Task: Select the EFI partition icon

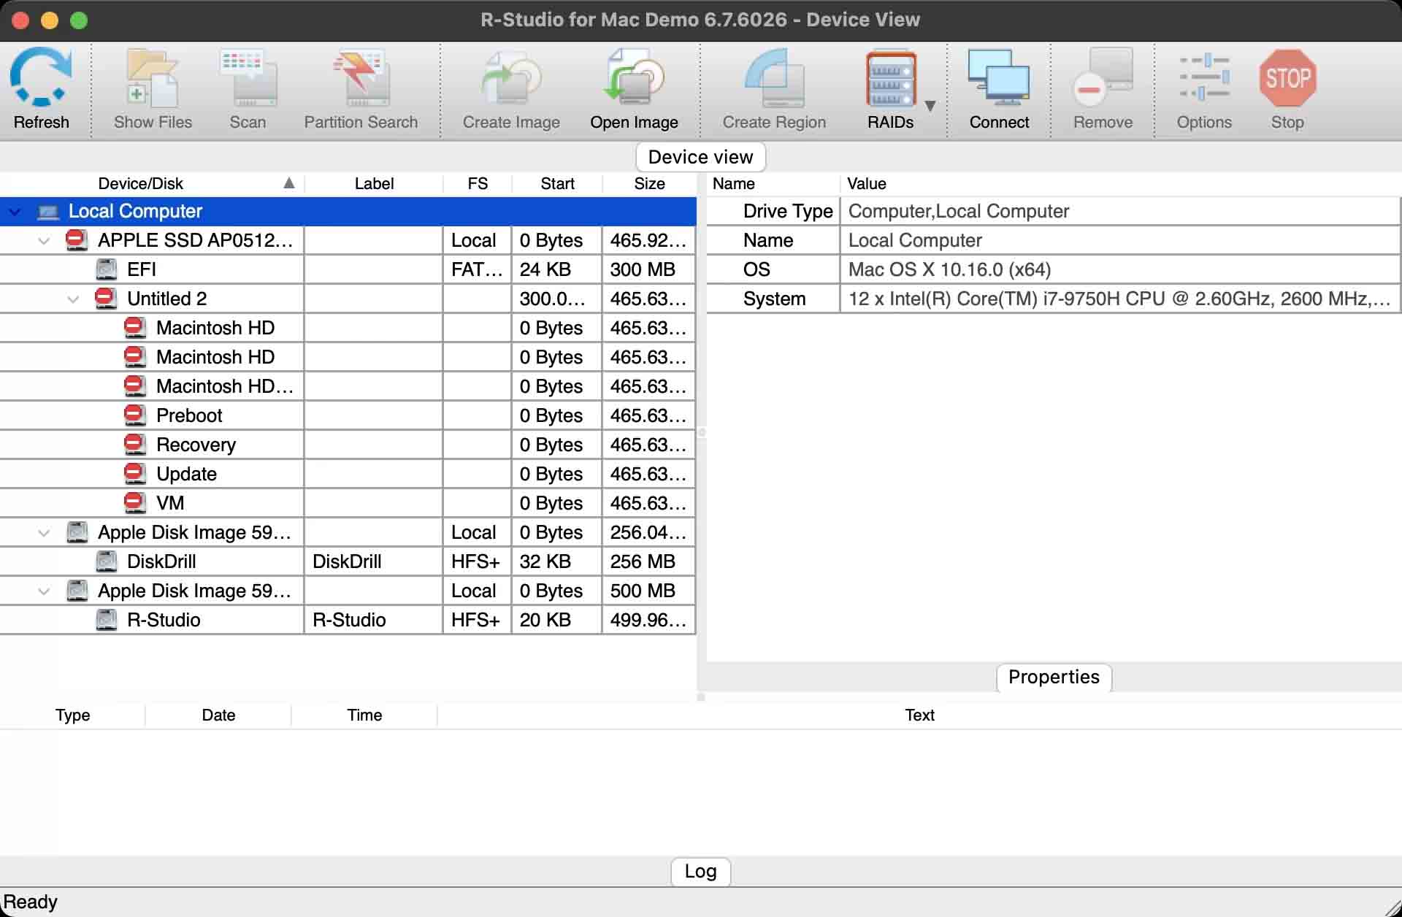Action: tap(107, 269)
